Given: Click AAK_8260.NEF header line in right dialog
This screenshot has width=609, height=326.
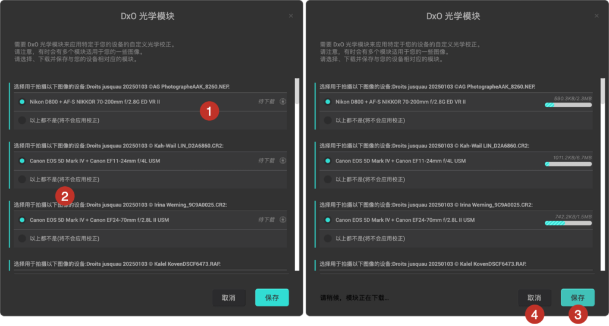Looking at the screenshot, I should (427, 87).
